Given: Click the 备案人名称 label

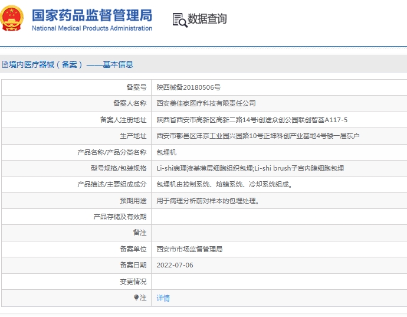Looking at the screenshot, I should pyautogui.click(x=130, y=103).
